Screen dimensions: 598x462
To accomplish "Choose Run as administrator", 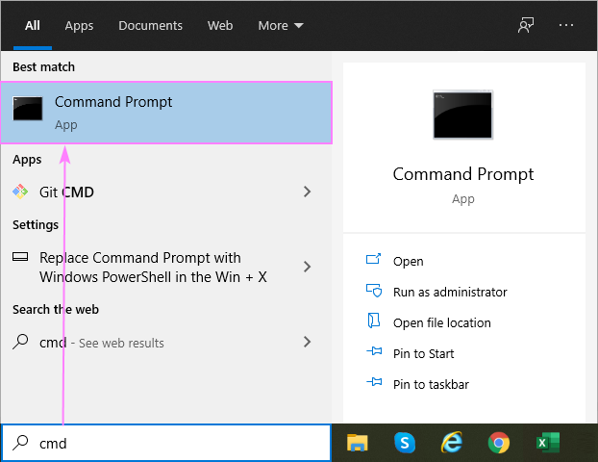I will point(449,292).
